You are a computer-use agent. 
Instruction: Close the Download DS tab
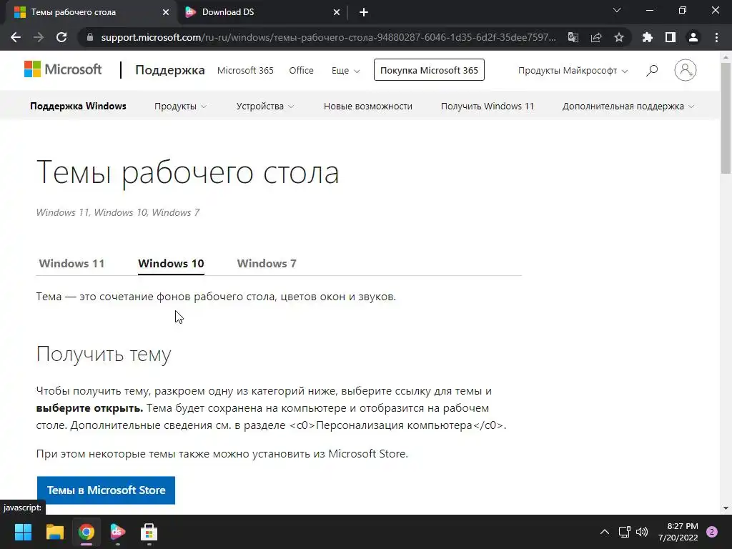click(x=337, y=12)
